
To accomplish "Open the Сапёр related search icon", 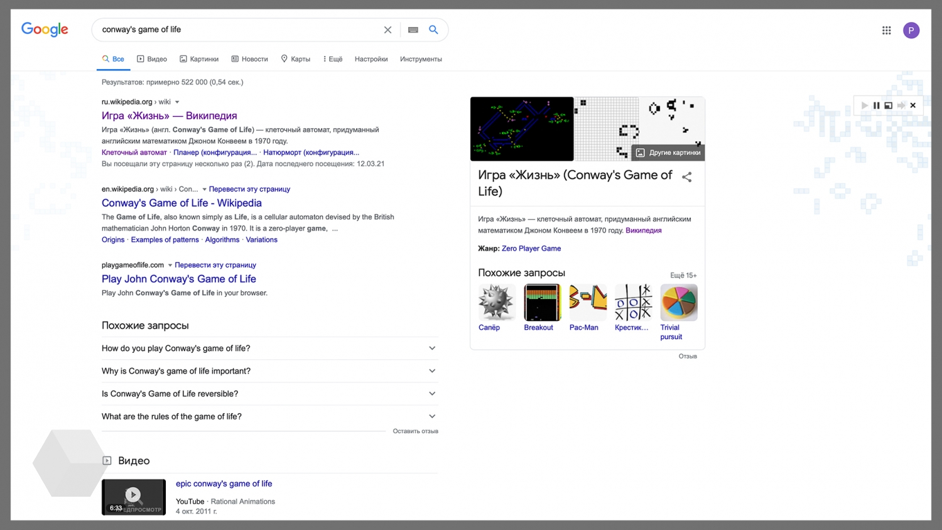I will [x=497, y=302].
